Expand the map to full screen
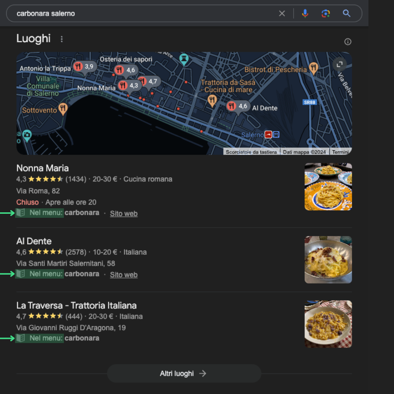Image resolution: width=394 pixels, height=394 pixels. point(340,64)
